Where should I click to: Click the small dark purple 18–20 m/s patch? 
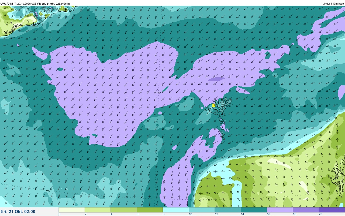[x=216, y=79]
